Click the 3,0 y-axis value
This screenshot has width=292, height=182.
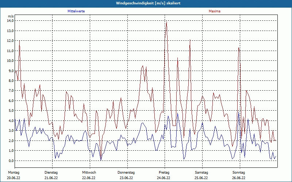pos(11,131)
